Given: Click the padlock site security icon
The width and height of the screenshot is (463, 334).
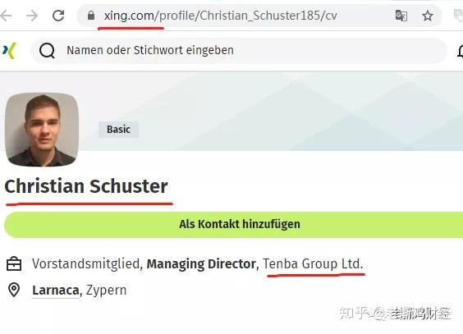Looking at the screenshot, I should 91,16.
